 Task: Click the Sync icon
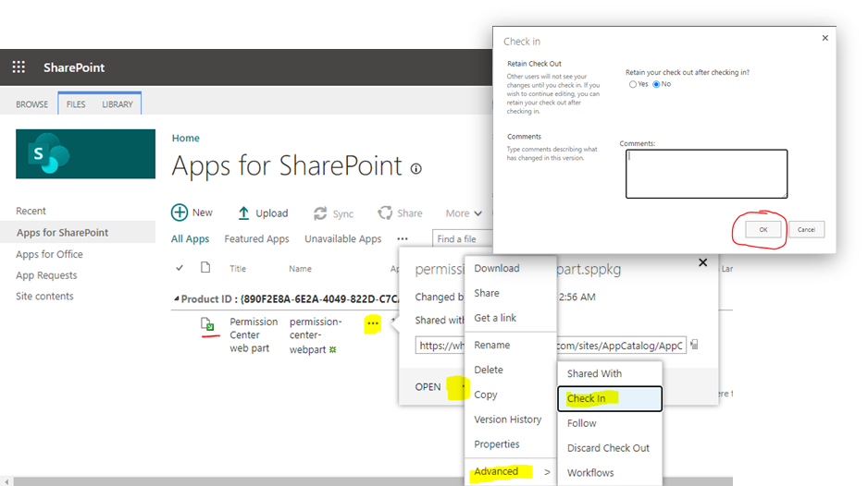(320, 213)
